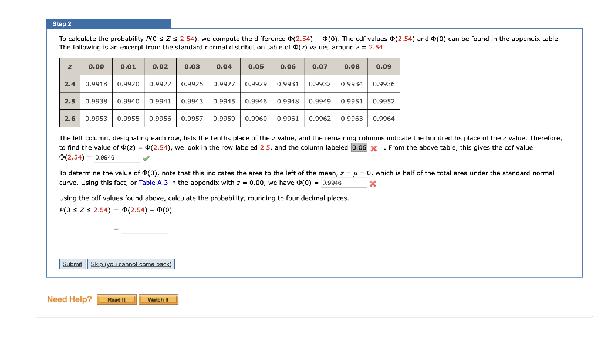The width and height of the screenshot is (601, 341).
Task: Click the Need Help? label
Action: [69, 299]
